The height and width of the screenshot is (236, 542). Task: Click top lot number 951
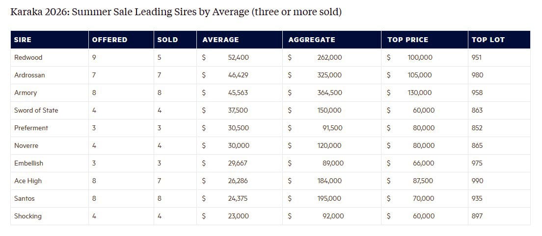(x=477, y=57)
